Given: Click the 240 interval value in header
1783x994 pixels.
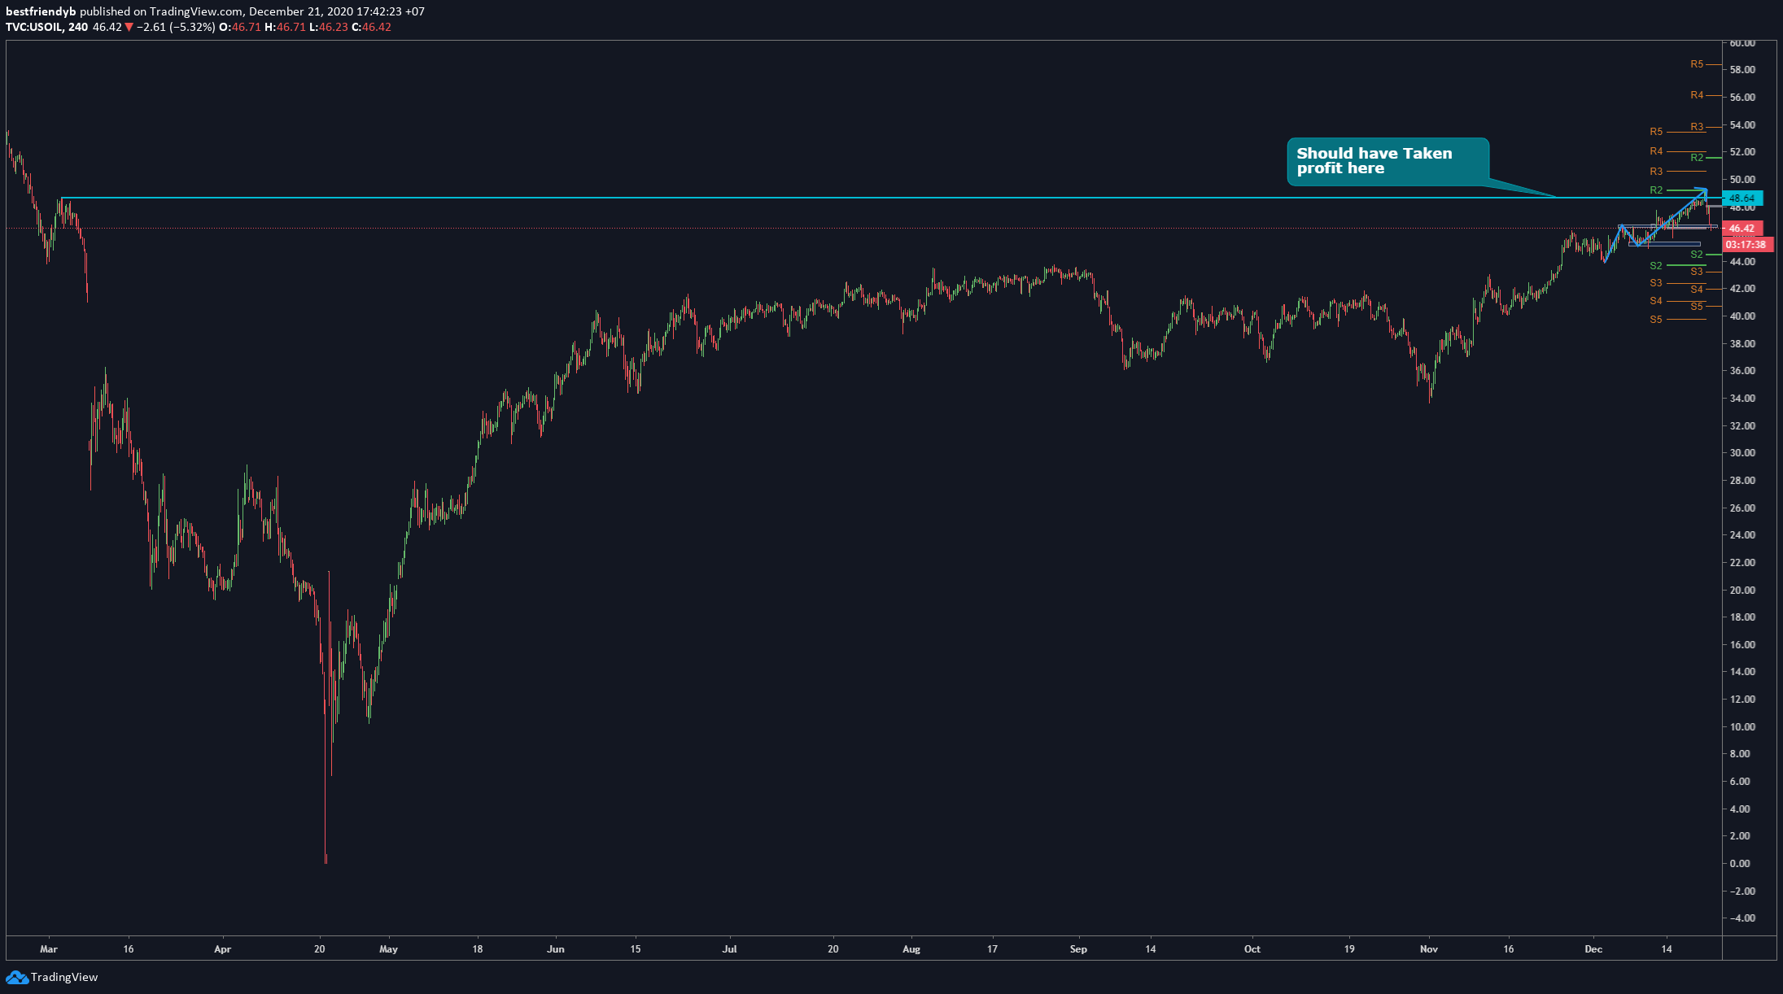Looking at the screenshot, I should click(x=78, y=27).
